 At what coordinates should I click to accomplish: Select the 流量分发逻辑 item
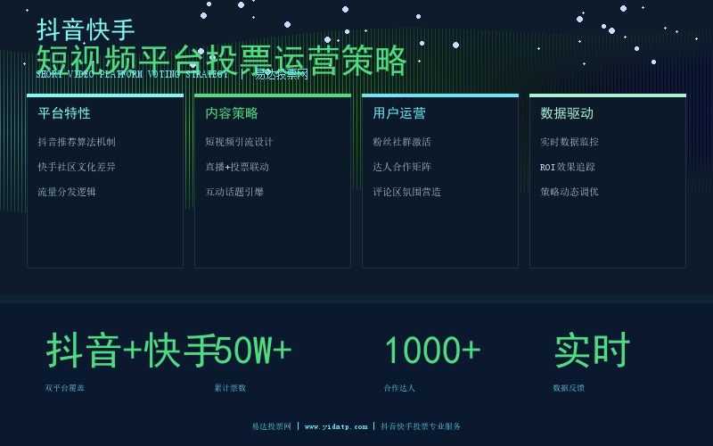[x=67, y=192]
